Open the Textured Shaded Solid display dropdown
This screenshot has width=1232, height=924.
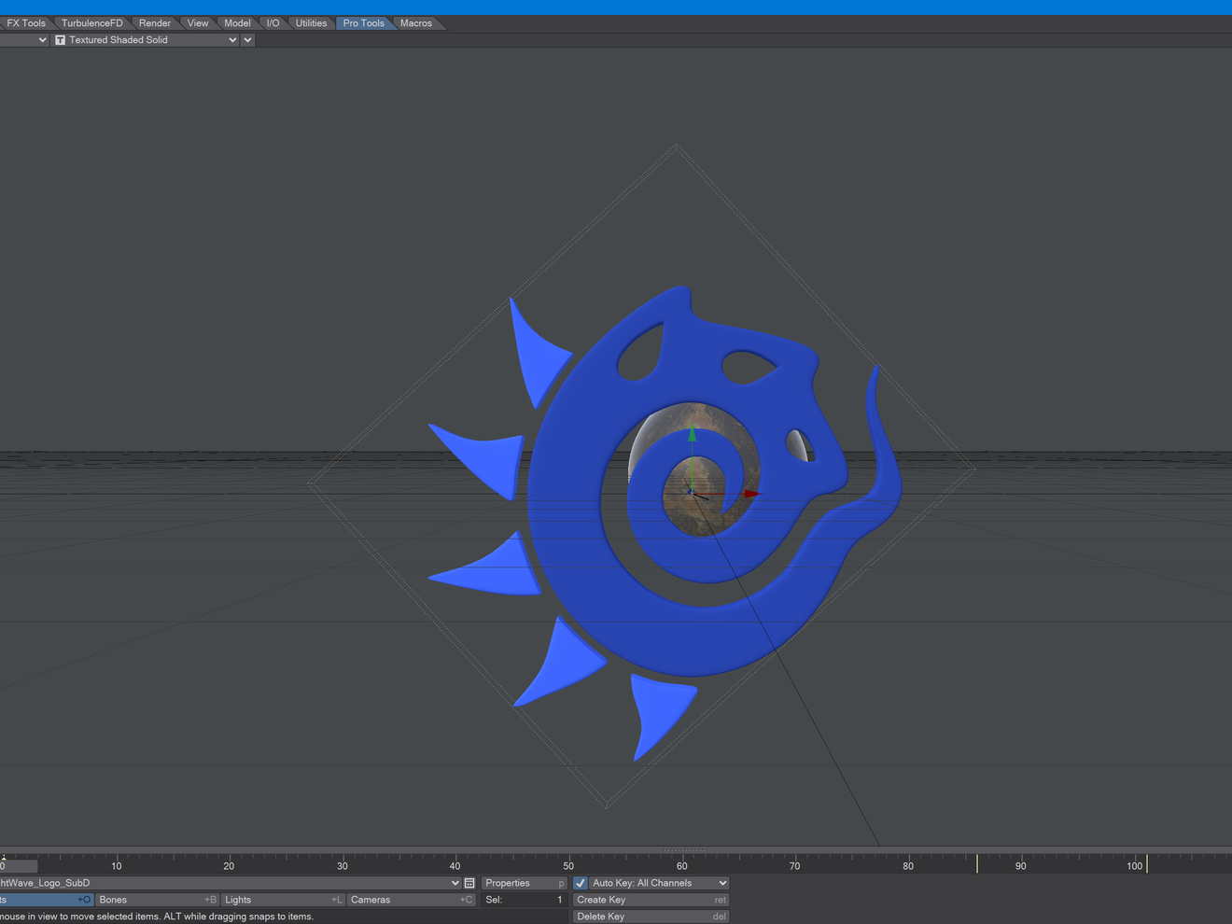click(x=146, y=40)
